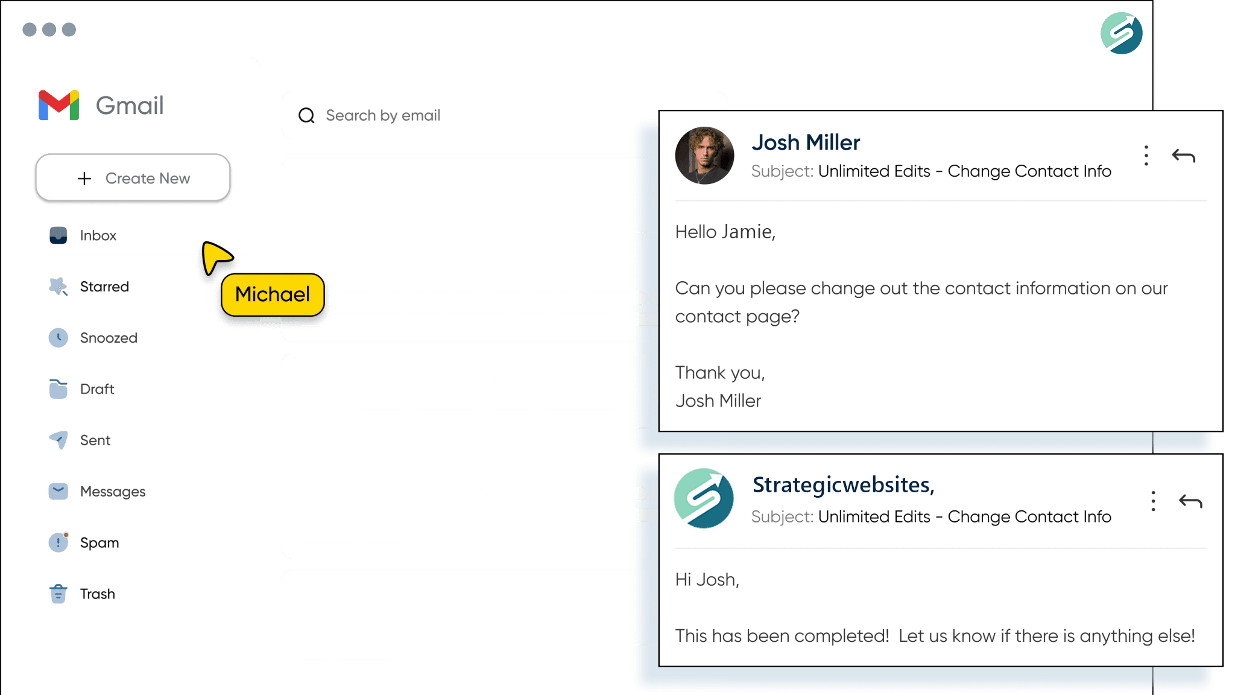1235x695 pixels.
Task: Click the Trash bin icon
Action: click(58, 594)
